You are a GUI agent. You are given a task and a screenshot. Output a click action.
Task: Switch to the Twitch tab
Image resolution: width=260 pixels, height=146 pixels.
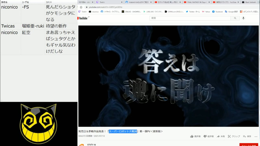tap(109, 2)
